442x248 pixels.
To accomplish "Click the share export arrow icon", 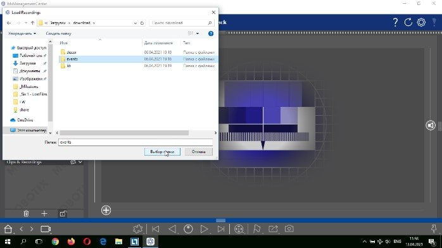I will 273,229.
